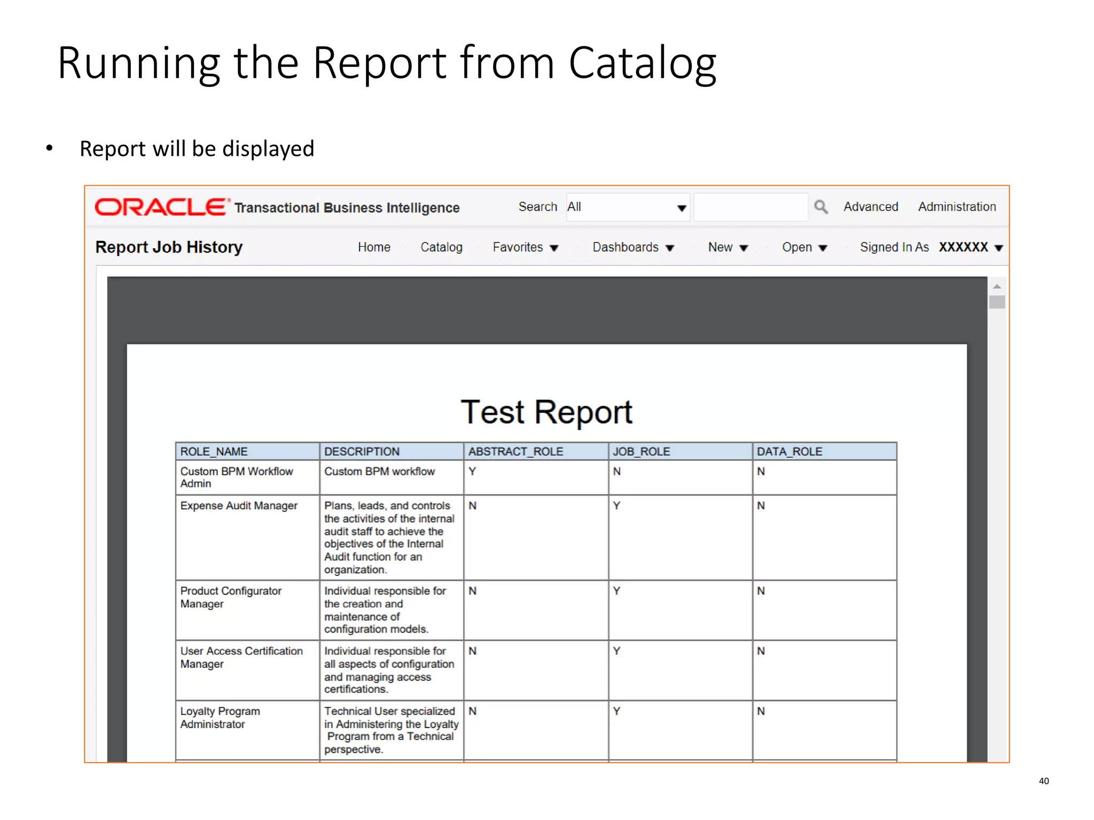The height and width of the screenshot is (820, 1094).
Task: Open the Administration link
Action: [957, 207]
